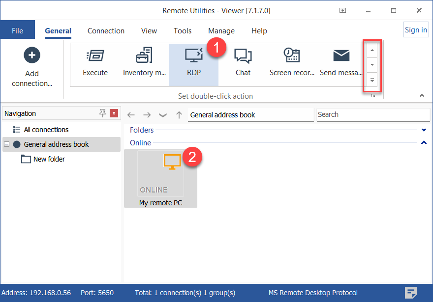Open the File menu

(x=17, y=30)
